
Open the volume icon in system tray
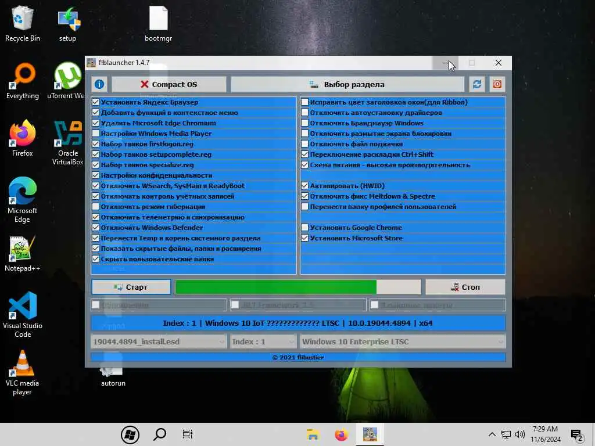click(520, 434)
